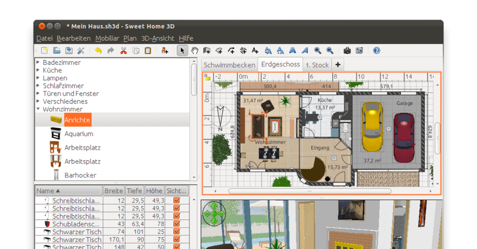Image resolution: width=477 pixels, height=249 pixels.
Task: Select the Add text label tool
Action: pos(255,50)
